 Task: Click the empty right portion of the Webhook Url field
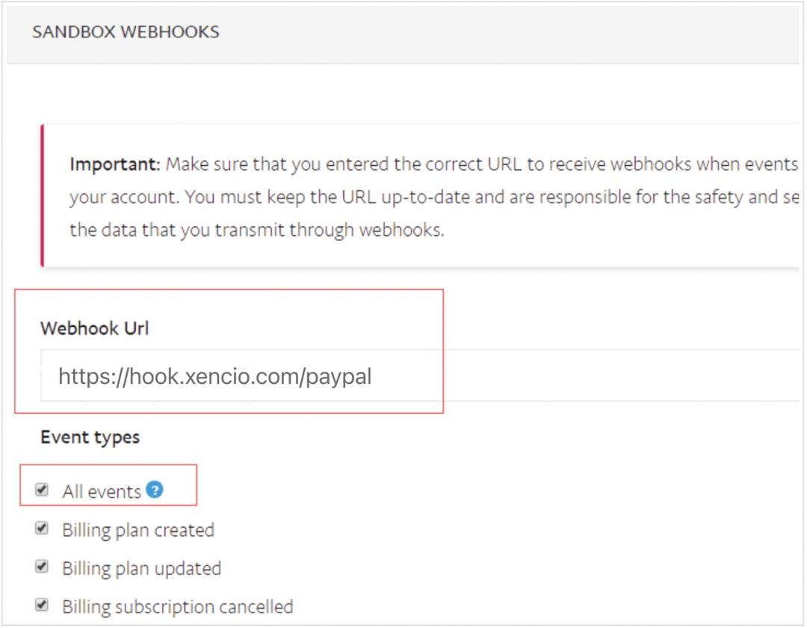tap(635, 377)
